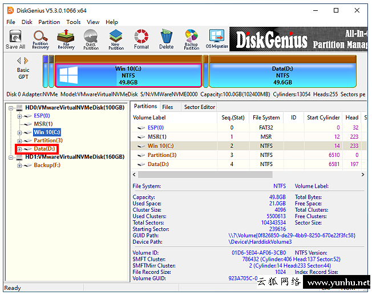The image size is (372, 295).
Task: Launch OS Migration from the toolbar
Action: [x=217, y=39]
